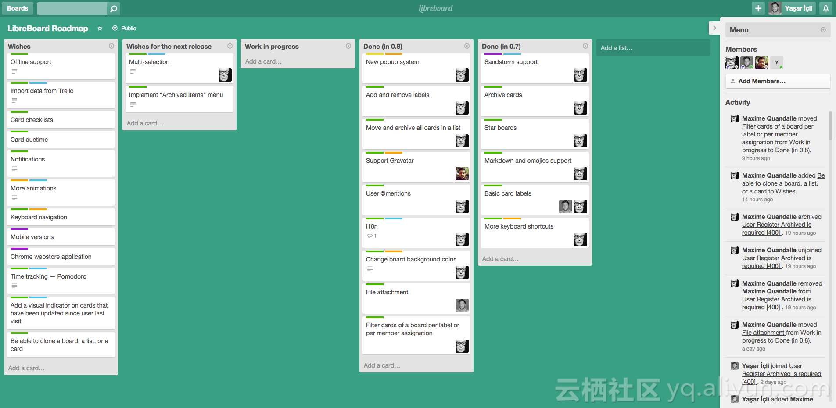The image size is (836, 408).
Task: Add a card to Wishes list
Action: pos(27,368)
